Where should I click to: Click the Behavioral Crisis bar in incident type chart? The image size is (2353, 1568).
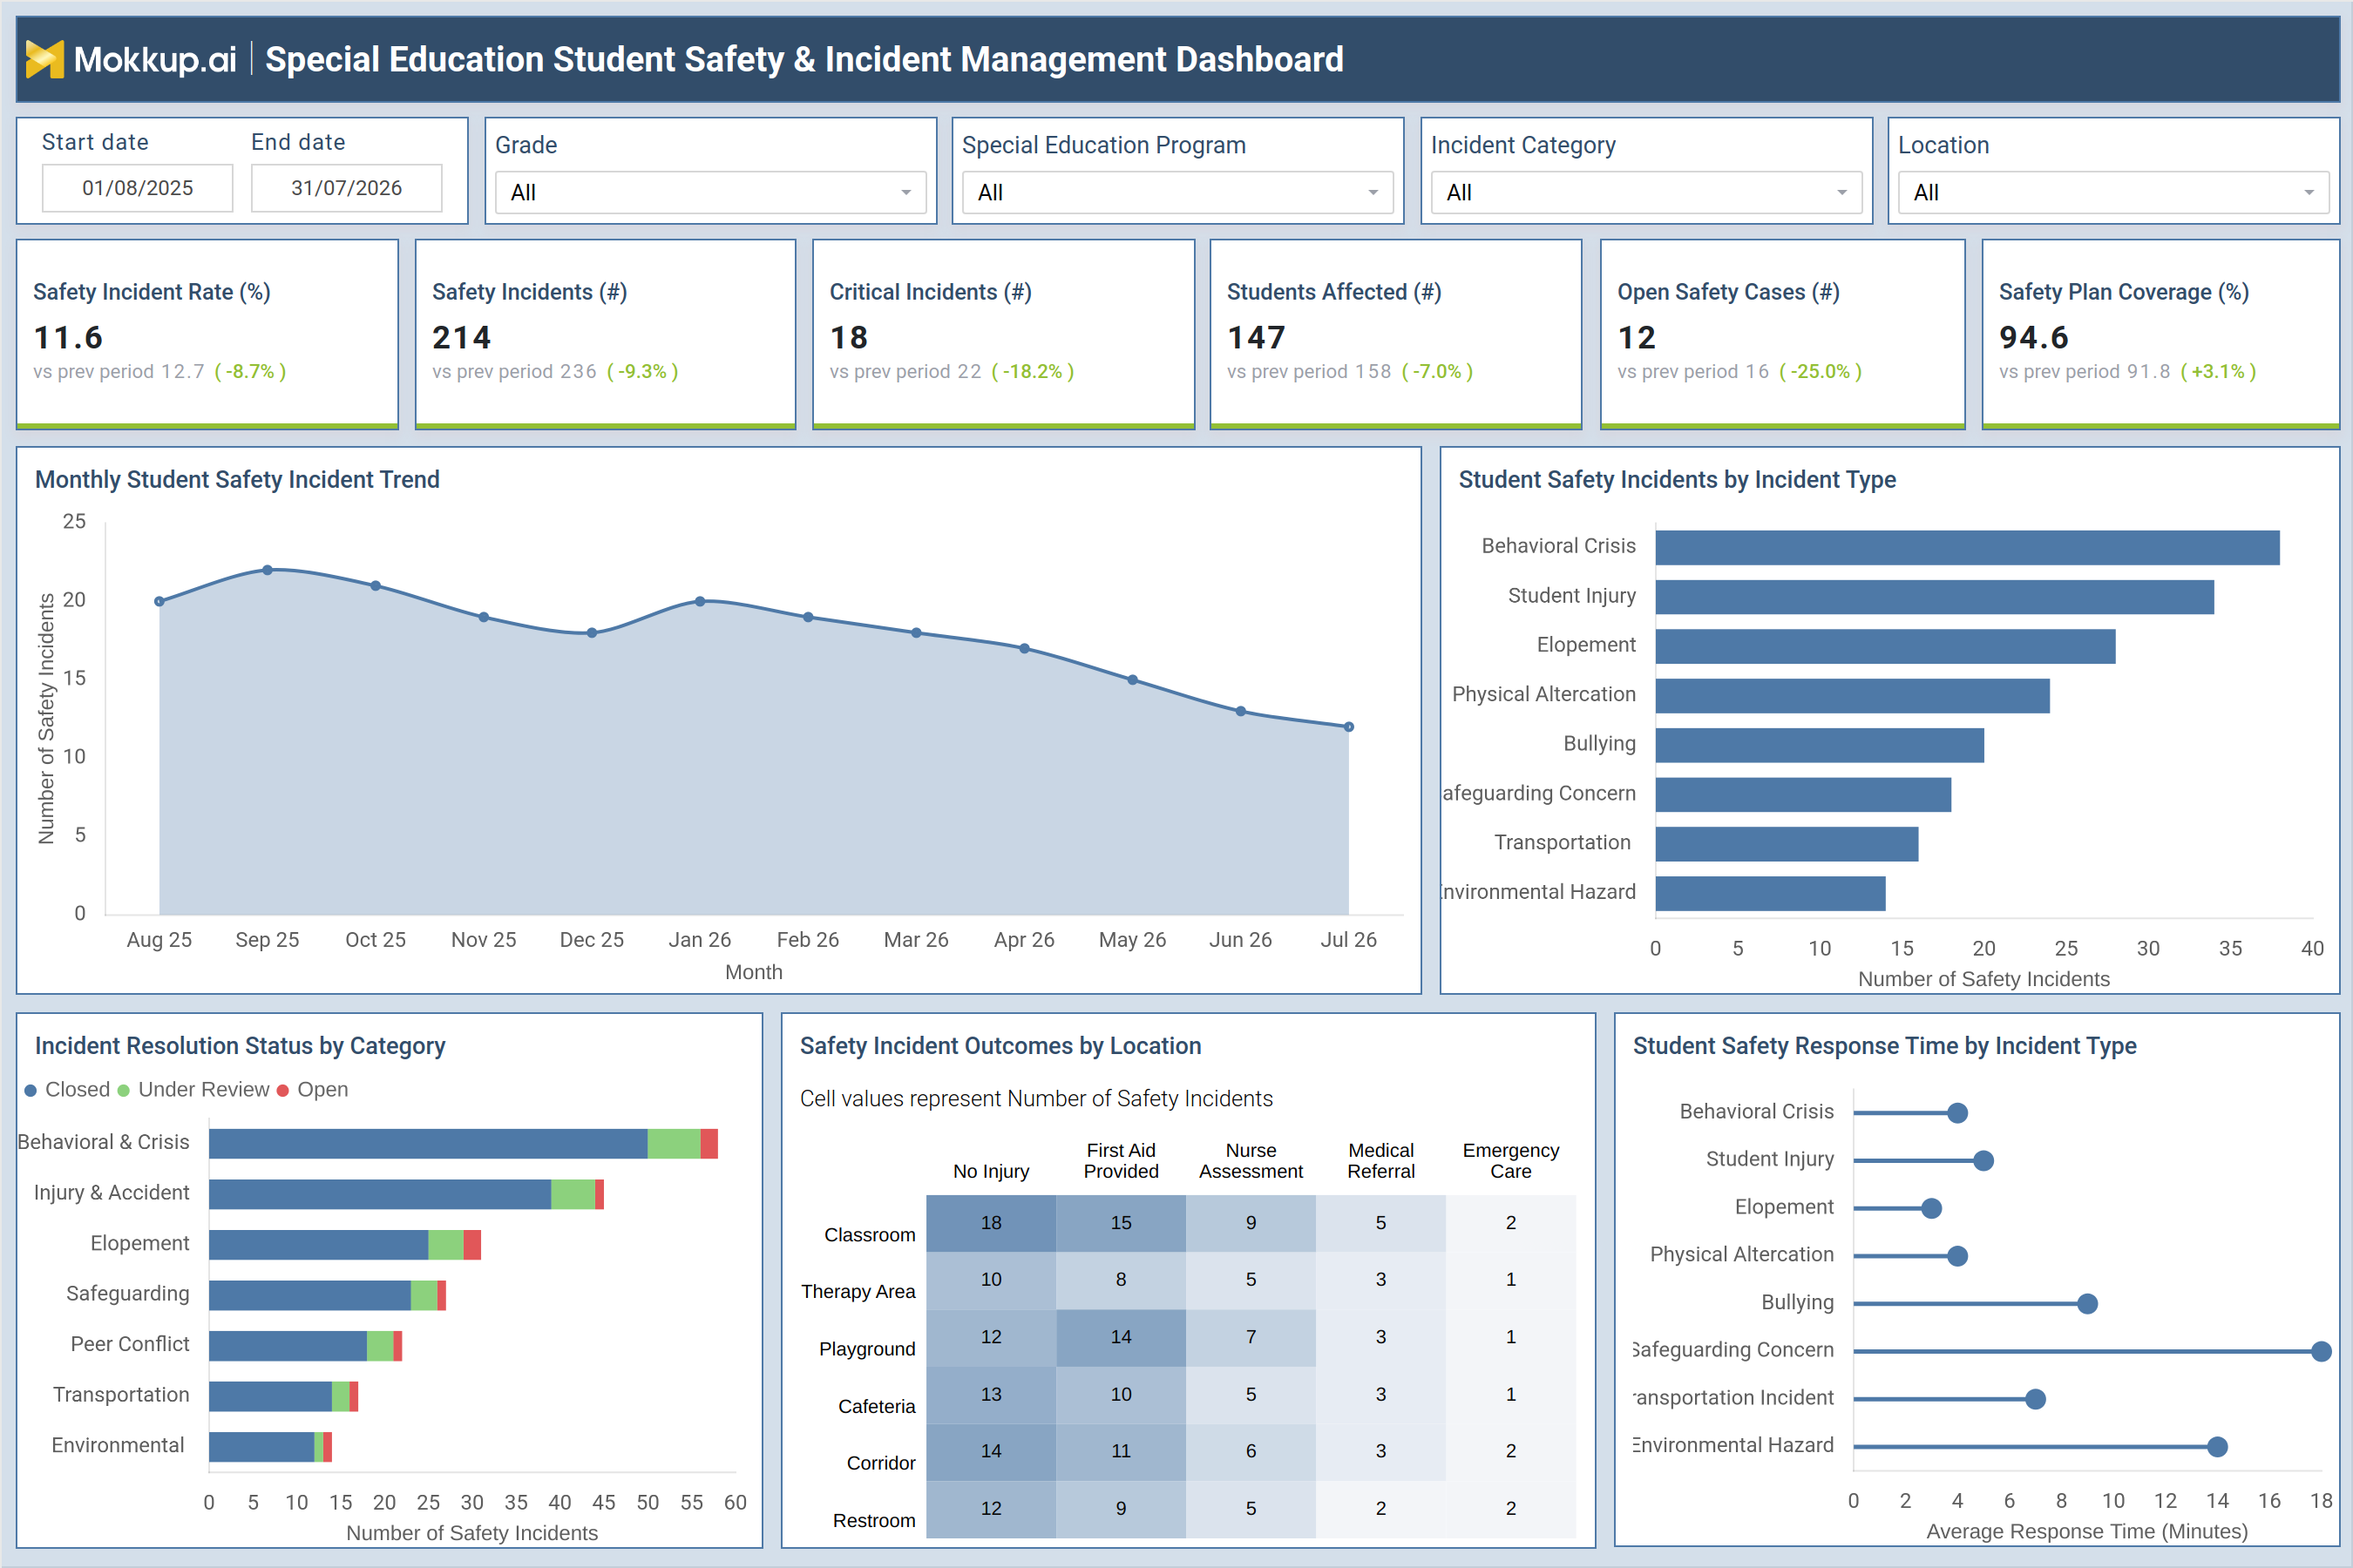[x=1968, y=548]
